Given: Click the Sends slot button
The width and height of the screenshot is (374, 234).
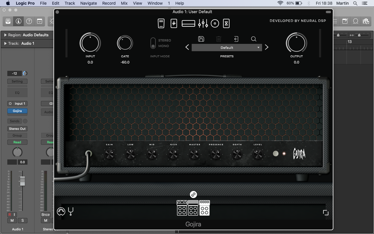Looking at the screenshot, I should coord(15,121).
